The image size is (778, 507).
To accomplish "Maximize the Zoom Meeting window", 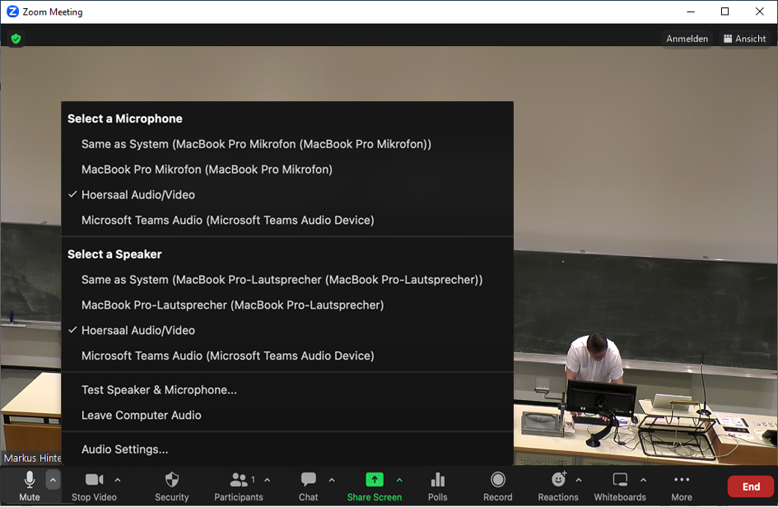I will tap(725, 12).
